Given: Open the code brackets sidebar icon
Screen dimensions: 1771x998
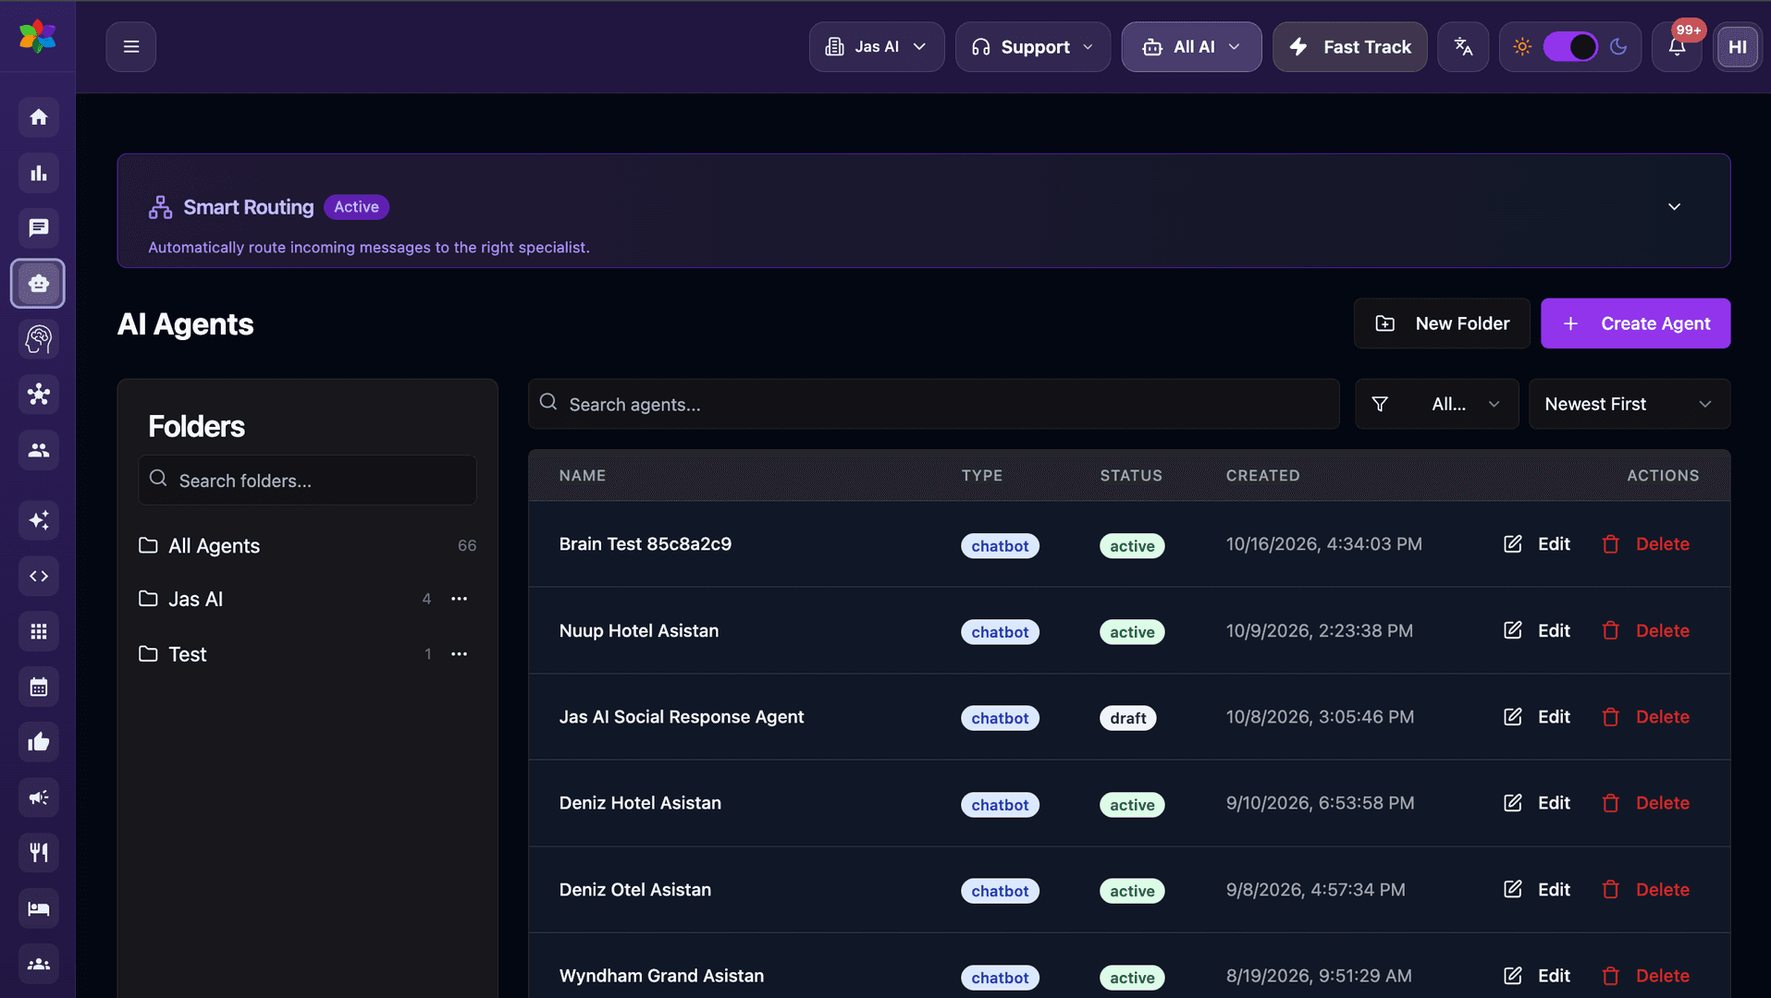Looking at the screenshot, I should [x=38, y=576].
